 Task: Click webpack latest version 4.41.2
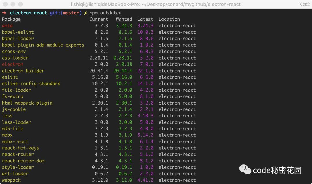(x=145, y=180)
